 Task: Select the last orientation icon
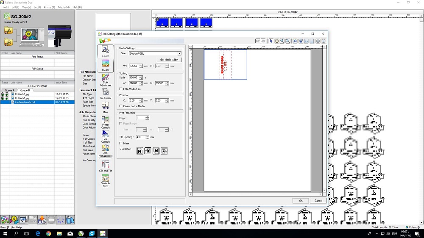pos(164,151)
